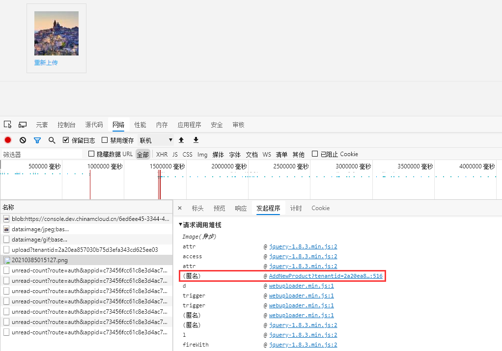502x351 pixels.
Task: Open the 性能 tab
Action: click(140, 125)
